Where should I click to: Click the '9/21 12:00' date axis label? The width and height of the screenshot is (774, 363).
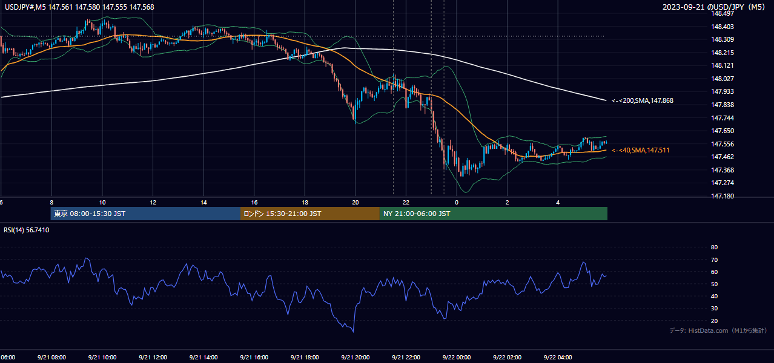(153, 358)
